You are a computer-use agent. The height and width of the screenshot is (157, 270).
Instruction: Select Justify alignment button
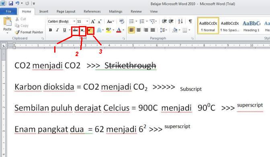point(153,30)
